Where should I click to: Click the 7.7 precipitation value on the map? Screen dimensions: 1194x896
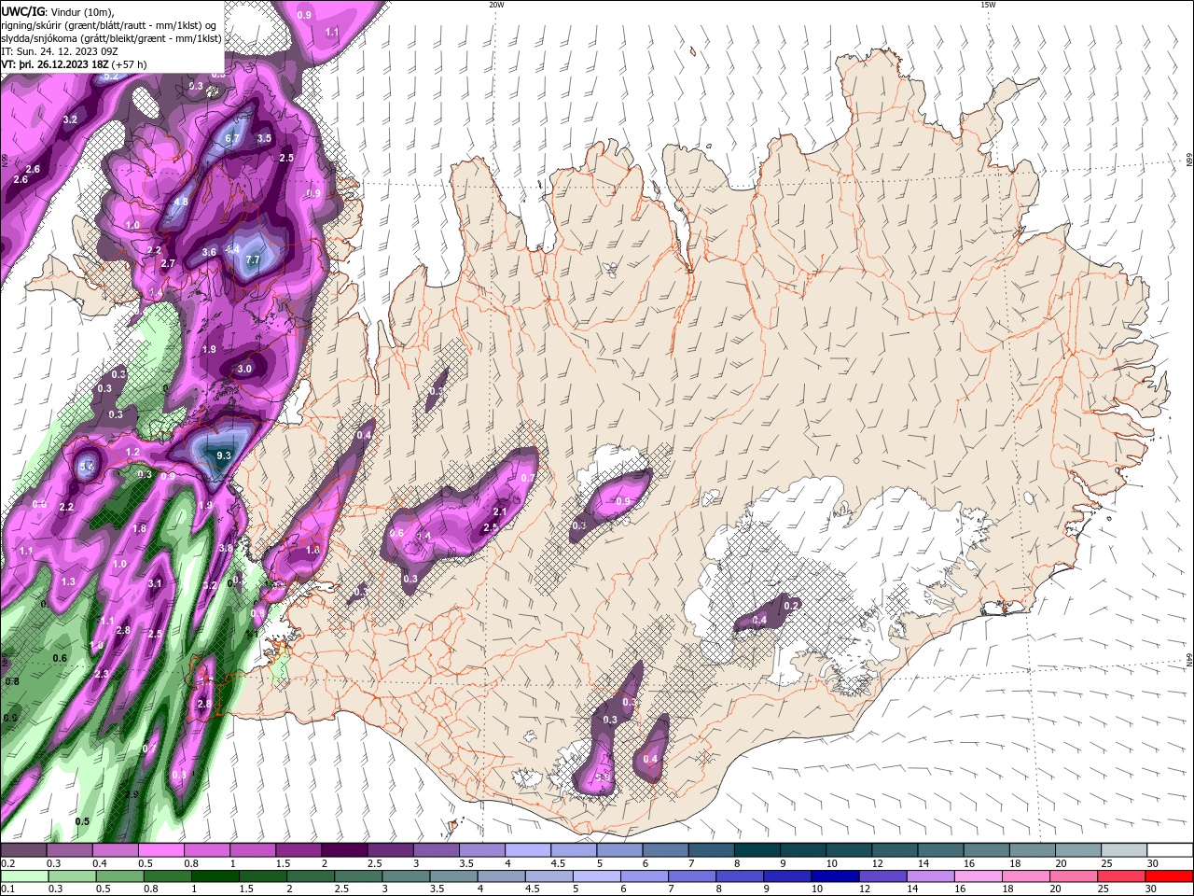251,259
